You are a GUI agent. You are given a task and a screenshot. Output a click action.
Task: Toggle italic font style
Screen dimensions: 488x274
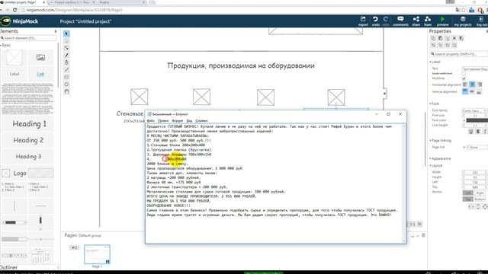tap(484, 132)
